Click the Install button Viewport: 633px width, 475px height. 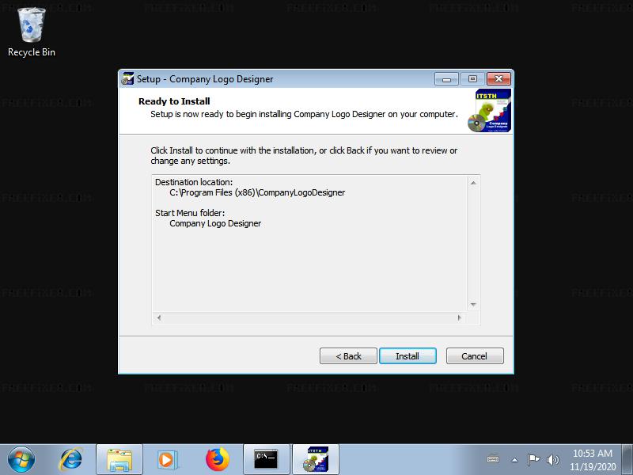(x=407, y=355)
